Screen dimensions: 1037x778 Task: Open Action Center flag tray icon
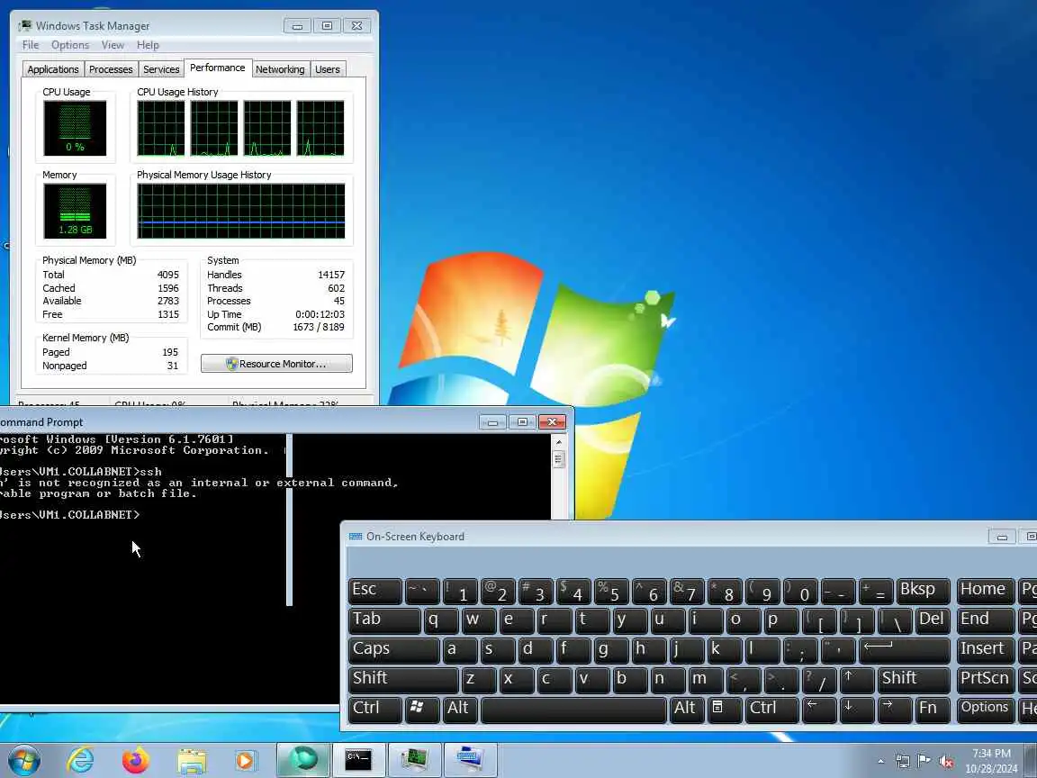coord(924,761)
